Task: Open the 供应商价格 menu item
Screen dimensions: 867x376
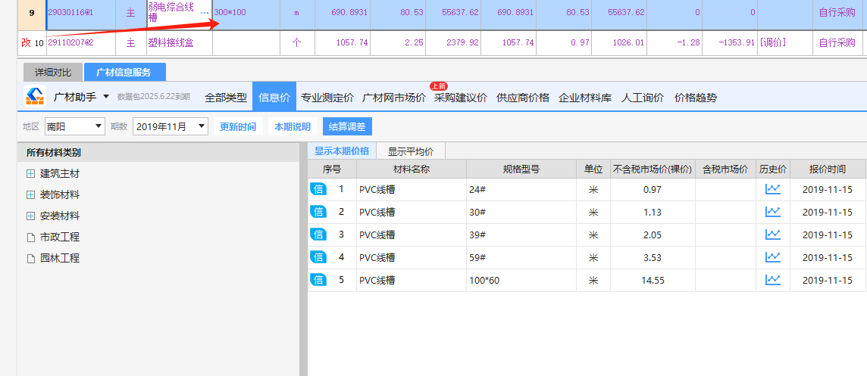Action: (523, 98)
